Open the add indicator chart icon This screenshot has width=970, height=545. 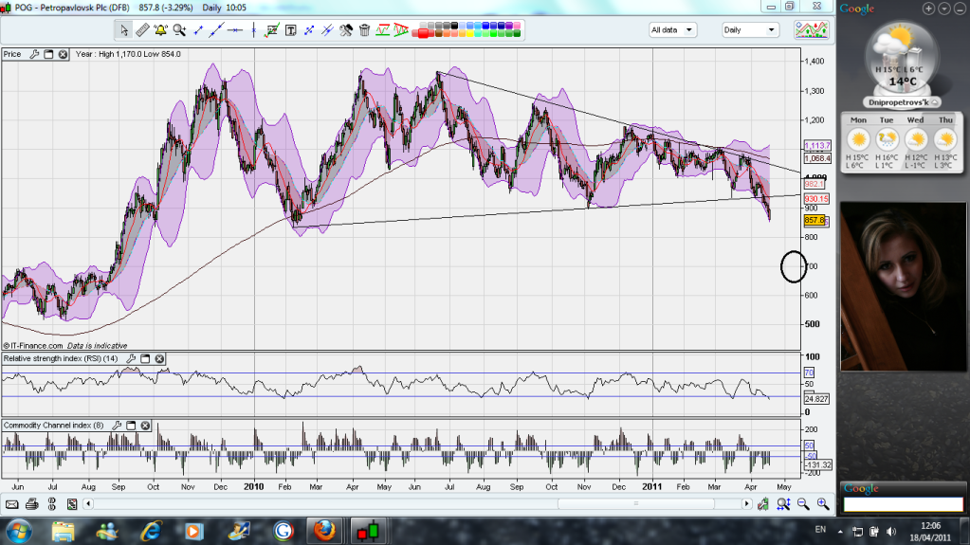click(271, 30)
